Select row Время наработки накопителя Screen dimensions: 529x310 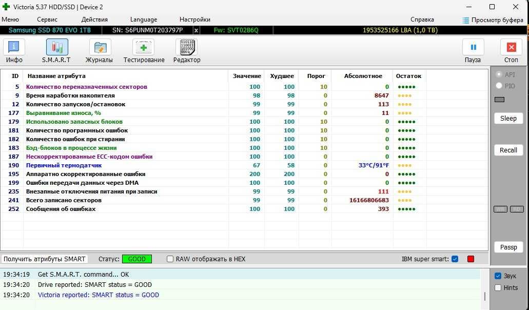point(244,95)
